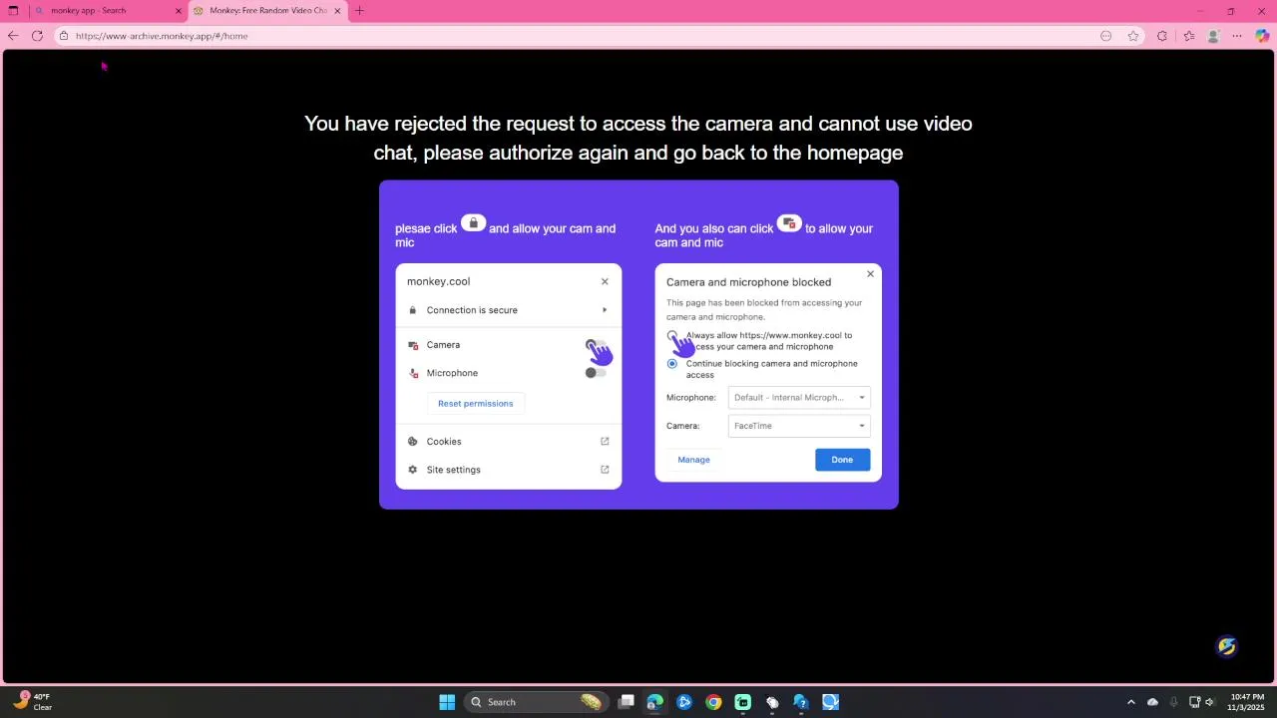The width and height of the screenshot is (1277, 718).
Task: Open the browser profile menu
Action: (x=1213, y=36)
